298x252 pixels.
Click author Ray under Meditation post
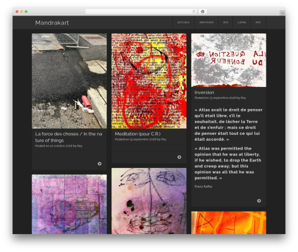point(164,139)
